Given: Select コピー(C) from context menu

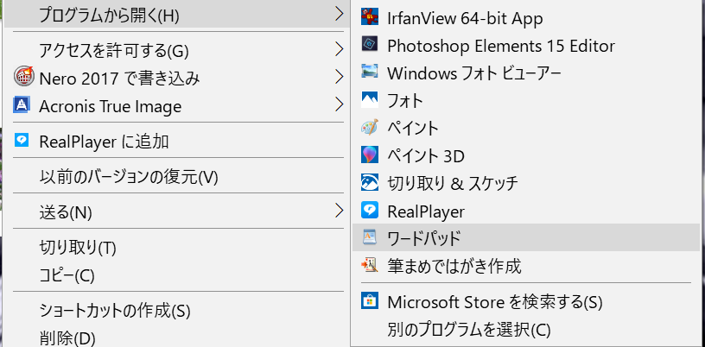Looking at the screenshot, I should coord(177,274).
